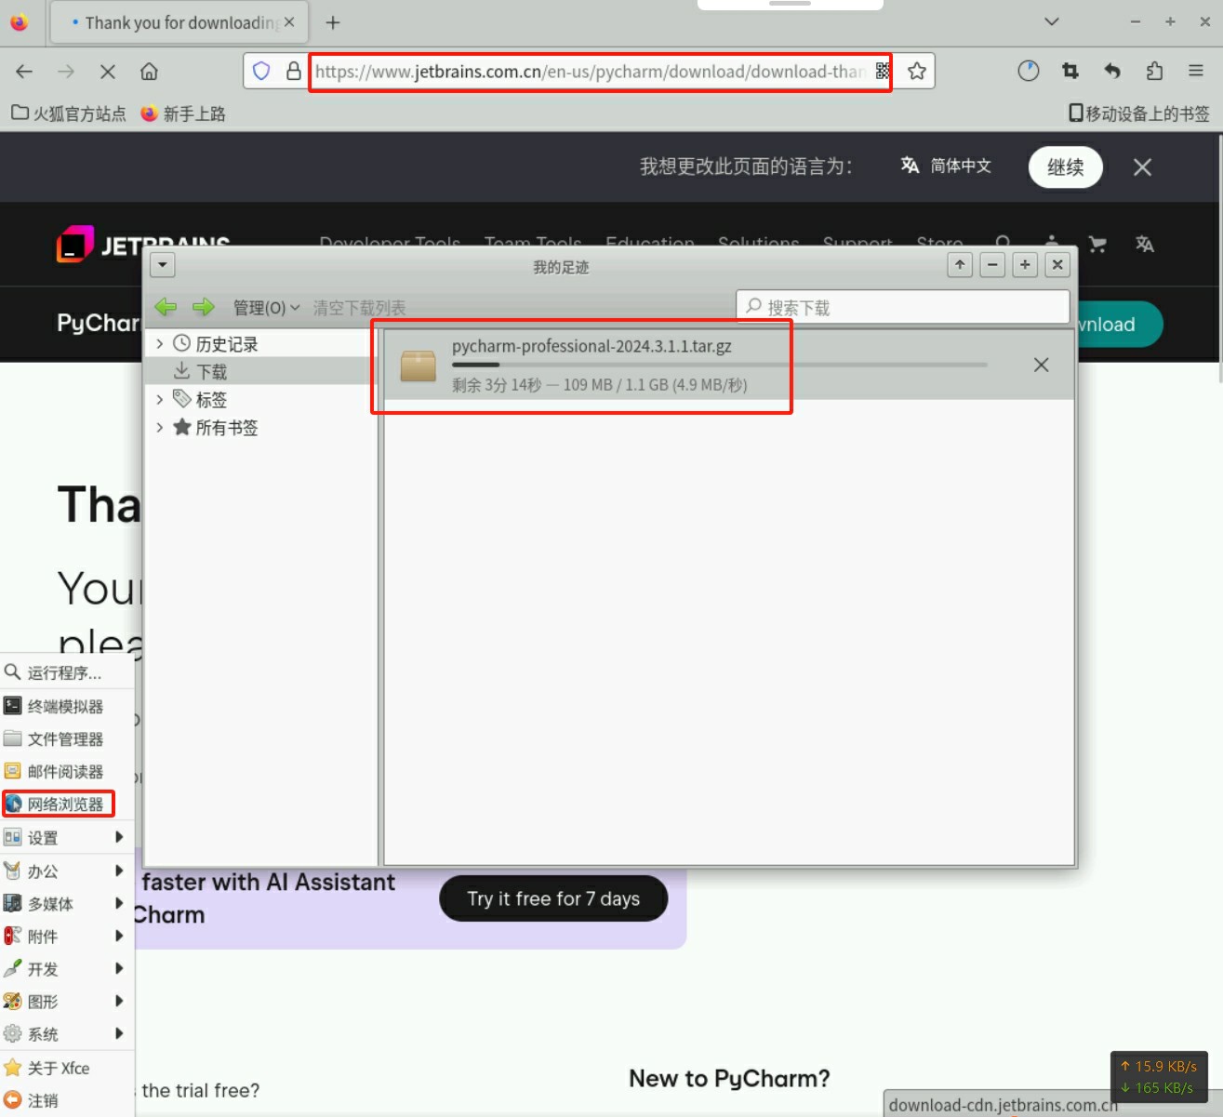Stop loading the page with the X button

tap(107, 72)
